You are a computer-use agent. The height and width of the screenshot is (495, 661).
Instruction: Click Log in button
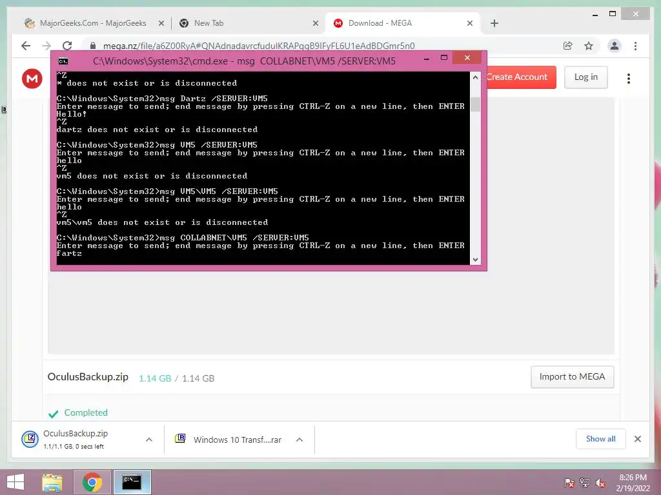586,77
